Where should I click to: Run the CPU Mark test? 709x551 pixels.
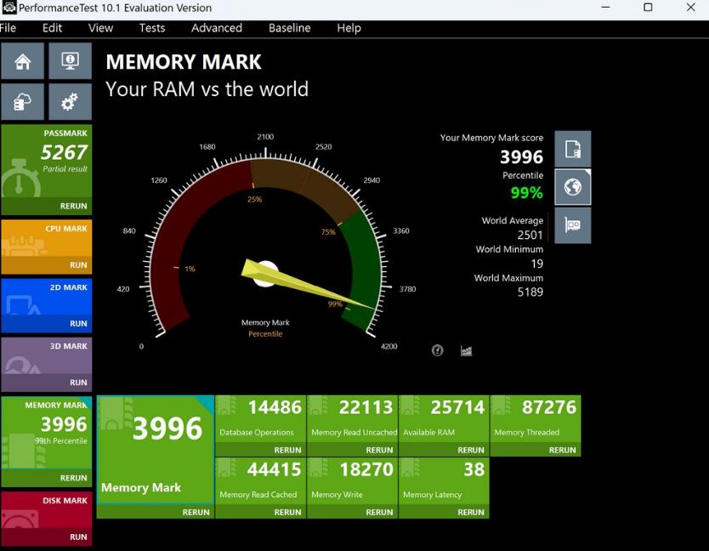78,265
